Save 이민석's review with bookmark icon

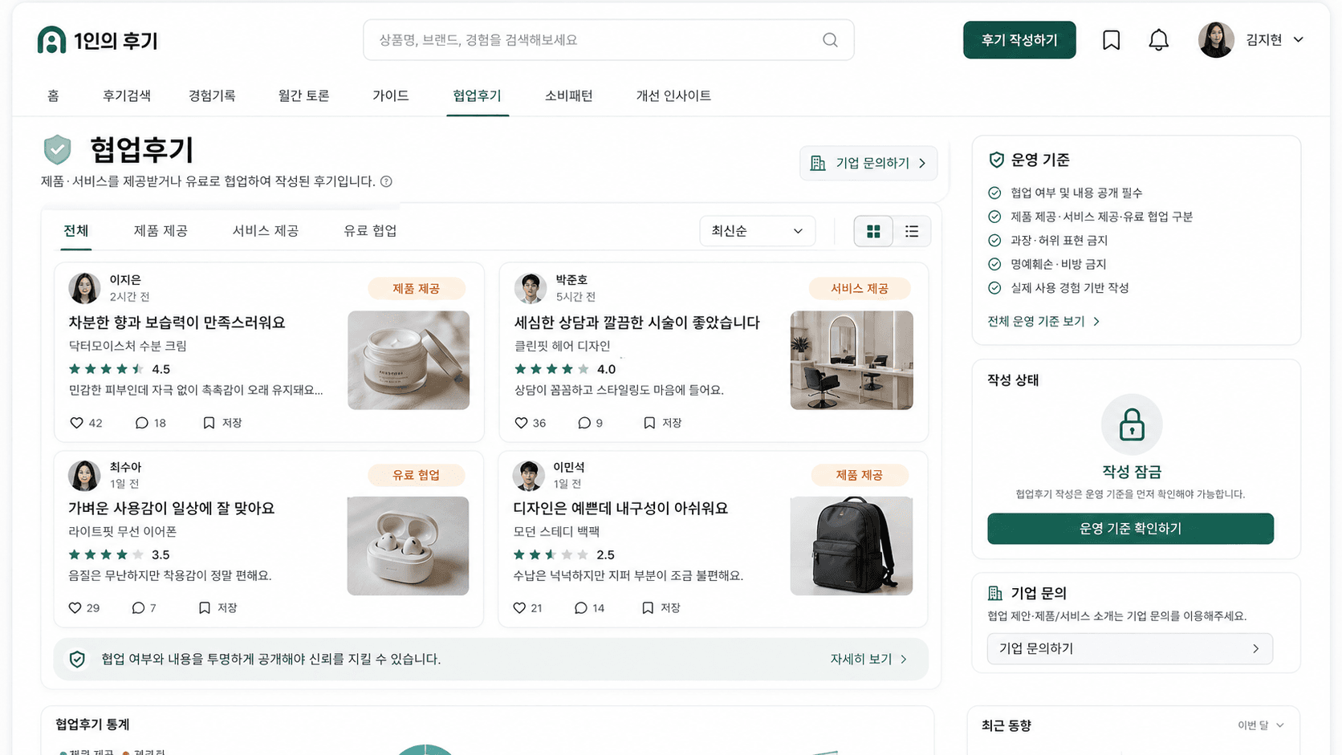pos(648,608)
